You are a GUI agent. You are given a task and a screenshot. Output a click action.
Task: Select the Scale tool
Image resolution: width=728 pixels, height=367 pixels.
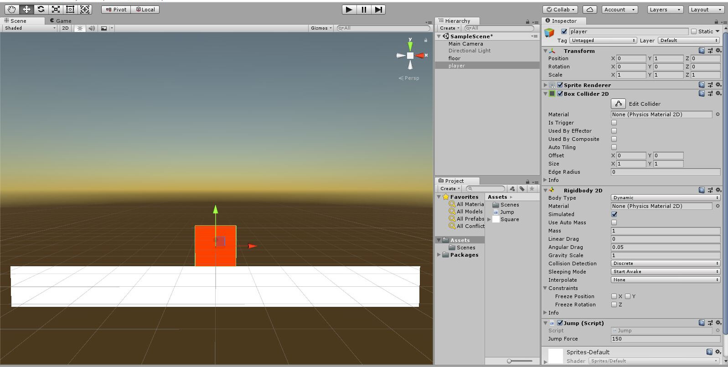[x=56, y=9]
